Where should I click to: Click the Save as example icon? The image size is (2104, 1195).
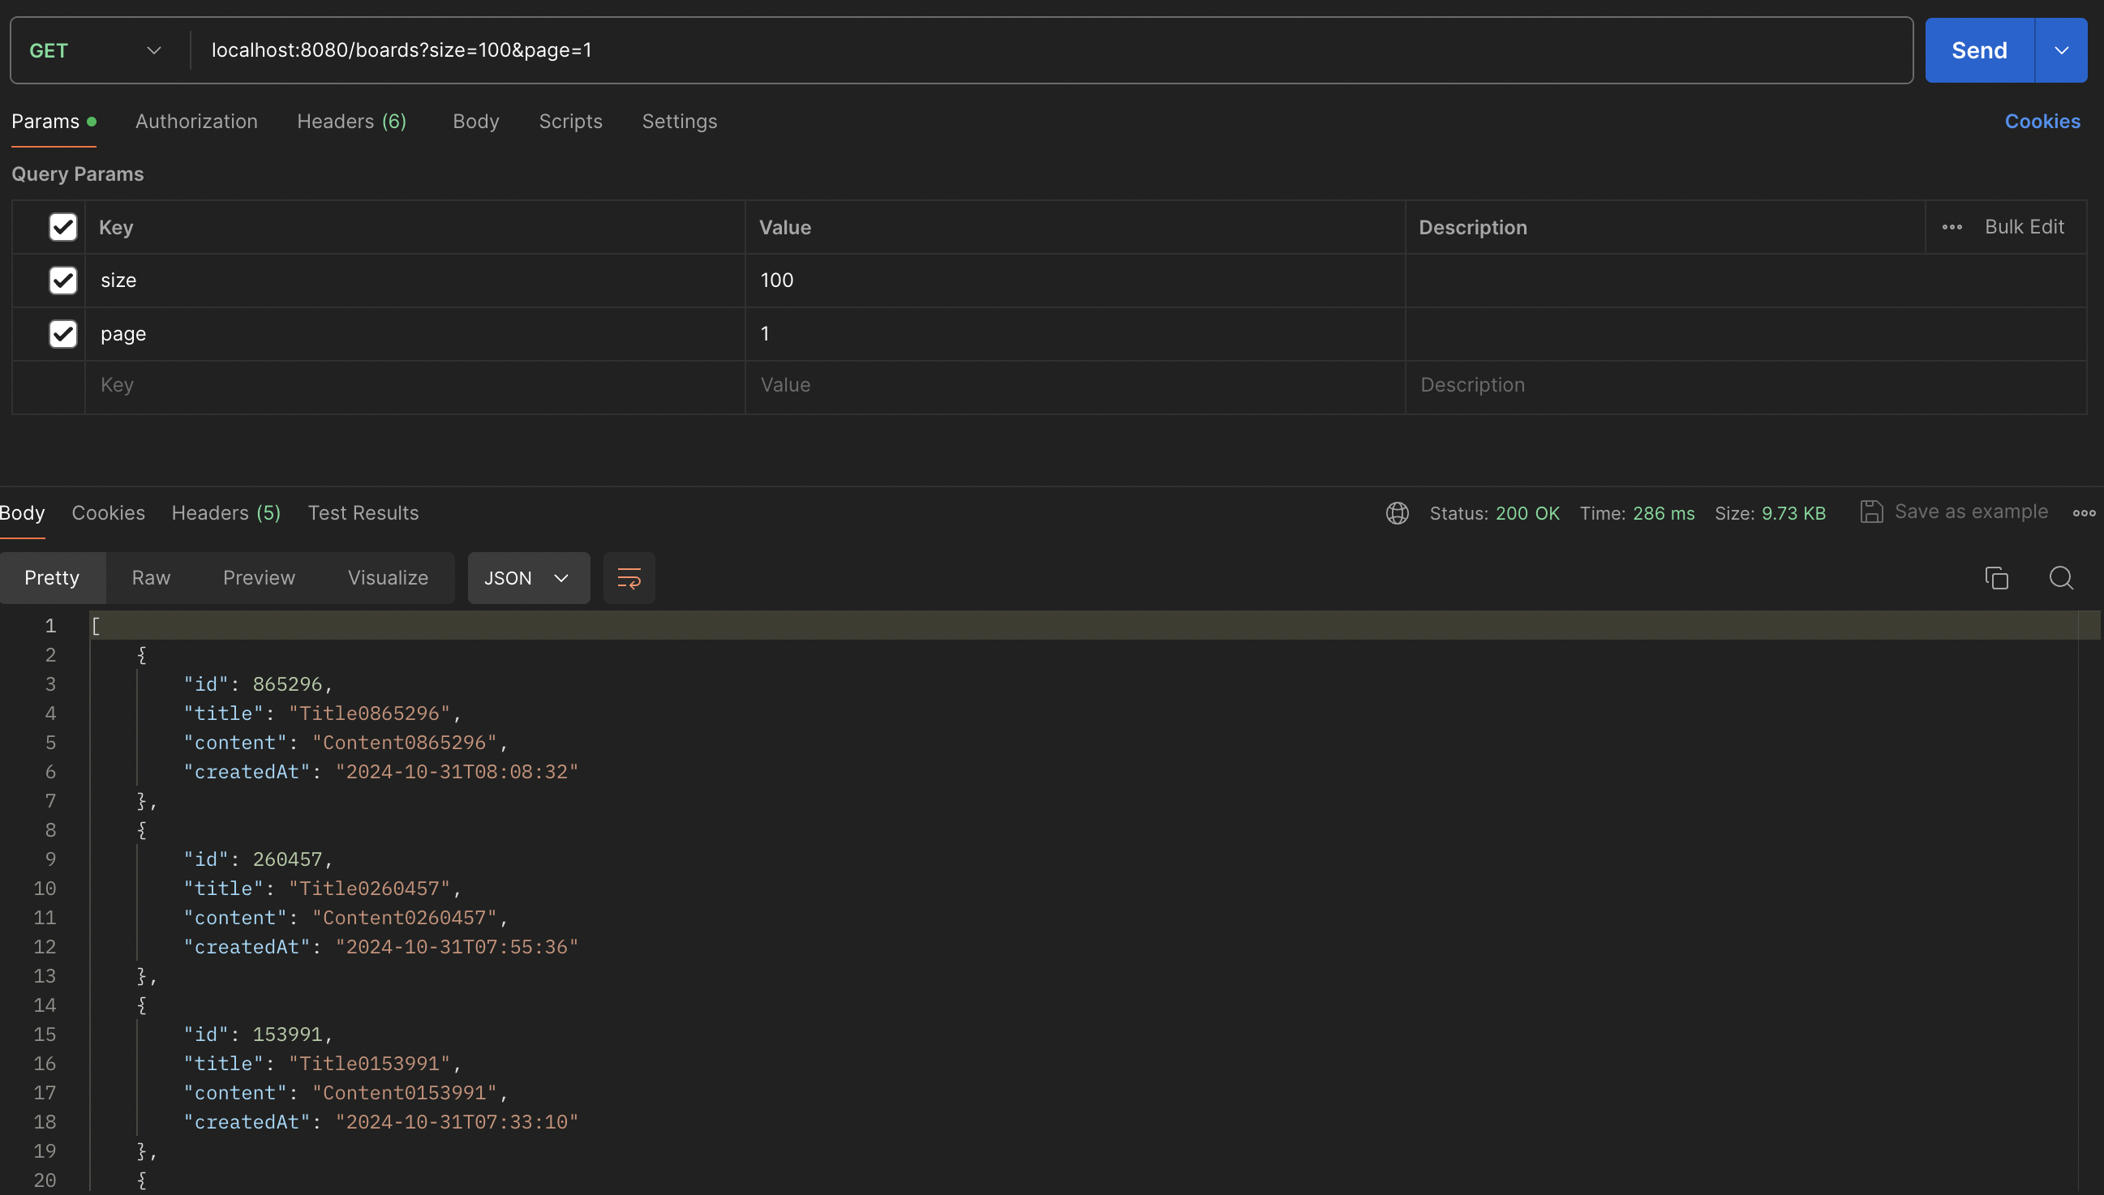click(x=1870, y=513)
